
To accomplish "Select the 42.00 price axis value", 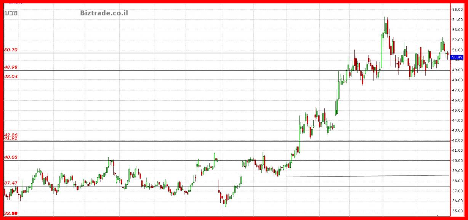I will point(457,140).
